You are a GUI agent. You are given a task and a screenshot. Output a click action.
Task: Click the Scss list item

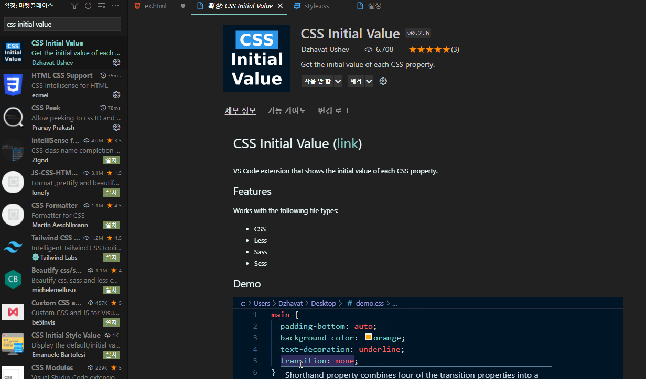pos(261,263)
